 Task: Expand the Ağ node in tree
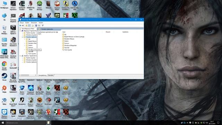coord(25,39)
